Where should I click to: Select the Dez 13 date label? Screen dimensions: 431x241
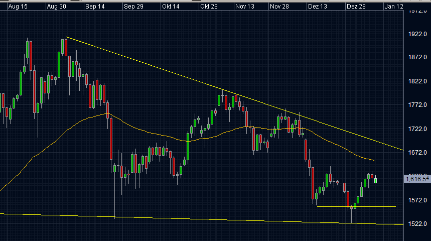click(318, 7)
